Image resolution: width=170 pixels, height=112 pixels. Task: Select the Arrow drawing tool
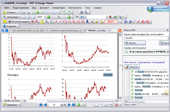pyautogui.click(x=56, y=22)
